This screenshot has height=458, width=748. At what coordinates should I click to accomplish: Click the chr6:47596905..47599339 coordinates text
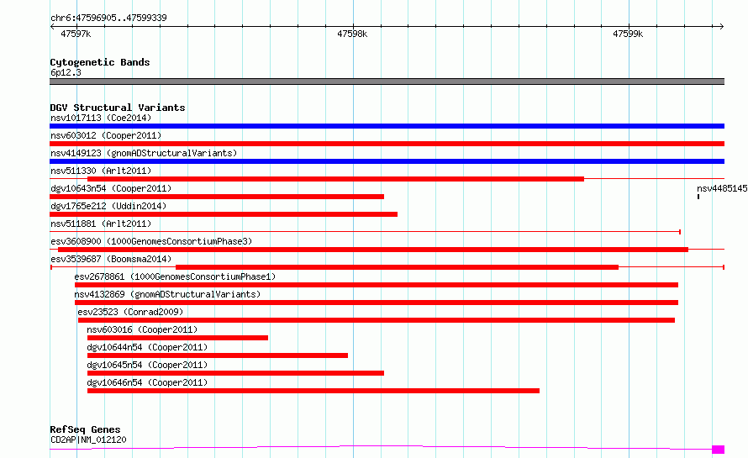(x=108, y=18)
